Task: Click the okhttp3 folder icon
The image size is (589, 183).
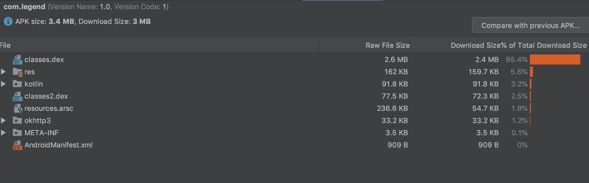Action: (x=17, y=120)
